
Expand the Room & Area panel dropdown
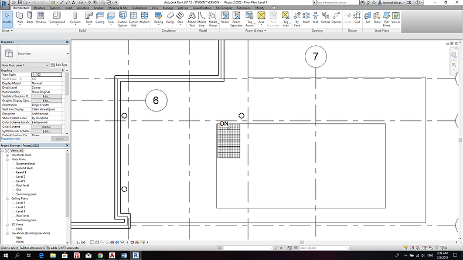click(x=256, y=31)
